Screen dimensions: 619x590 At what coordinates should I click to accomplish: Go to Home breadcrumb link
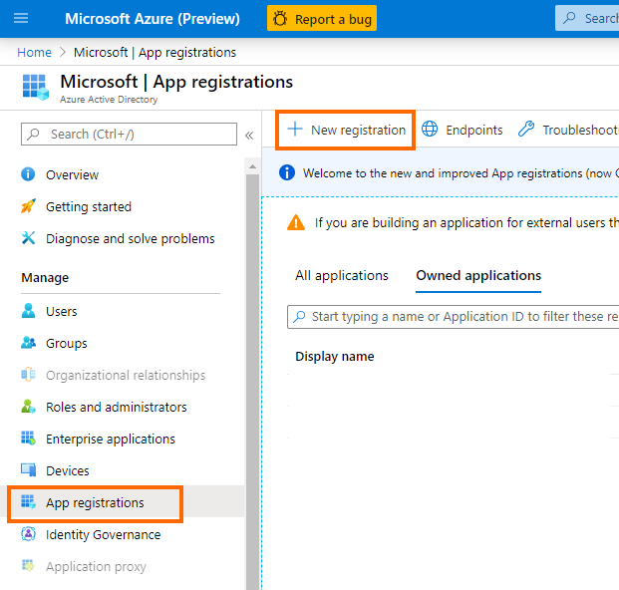(34, 52)
